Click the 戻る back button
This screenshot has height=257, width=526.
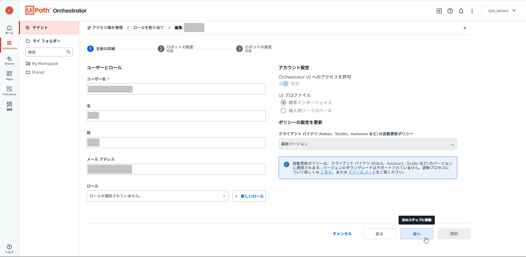379,234
